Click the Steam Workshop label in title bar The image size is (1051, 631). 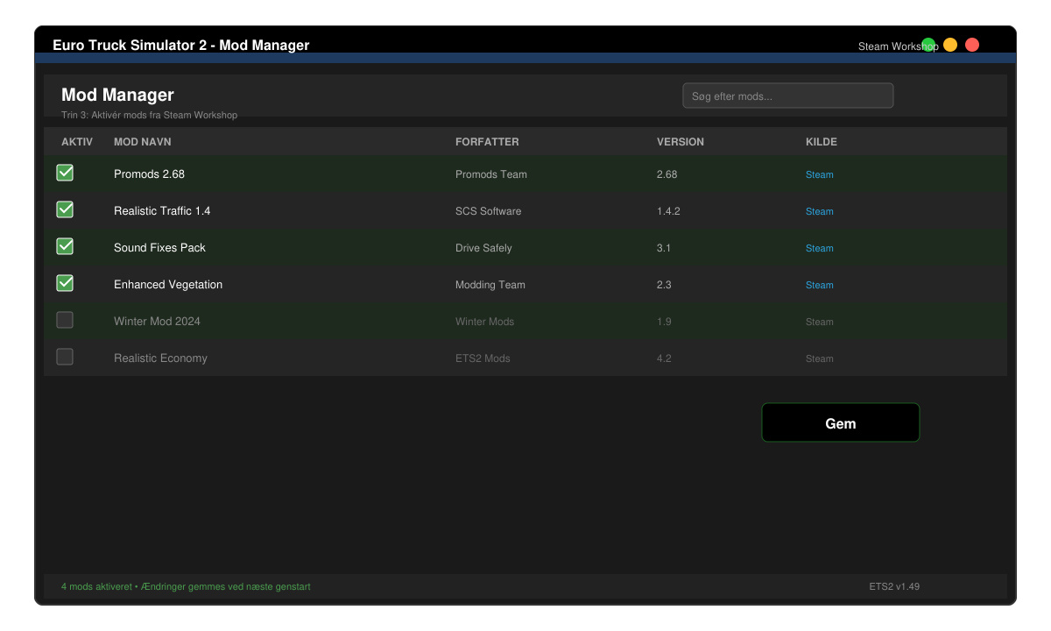coord(899,46)
